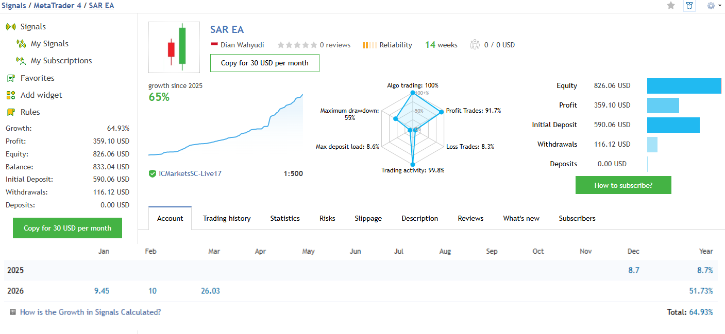Click the Rules icon in sidebar
Viewport: 725px width, 334px height.
click(x=11, y=112)
